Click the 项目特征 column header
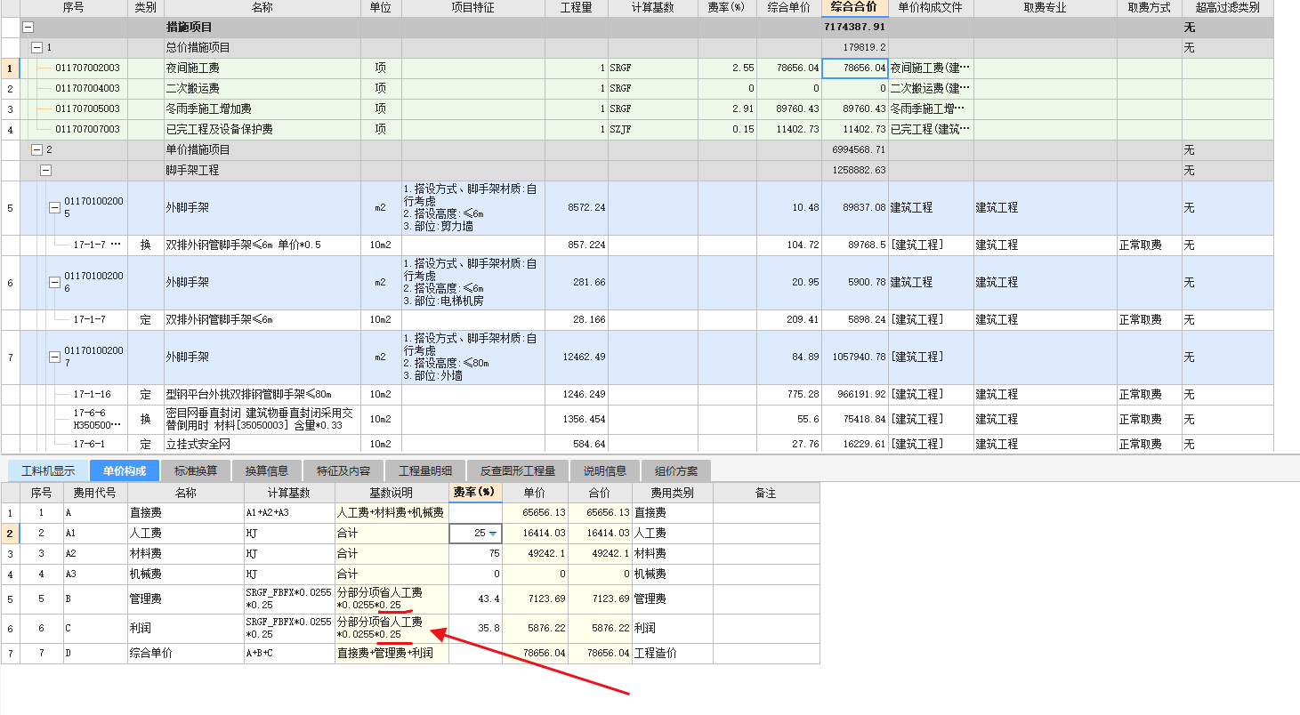1300x715 pixels. (473, 8)
